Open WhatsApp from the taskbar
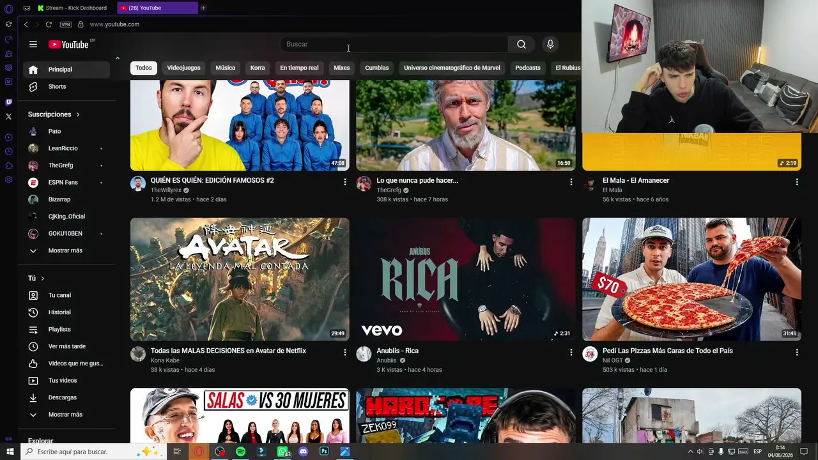The height and width of the screenshot is (460, 818). [282, 452]
